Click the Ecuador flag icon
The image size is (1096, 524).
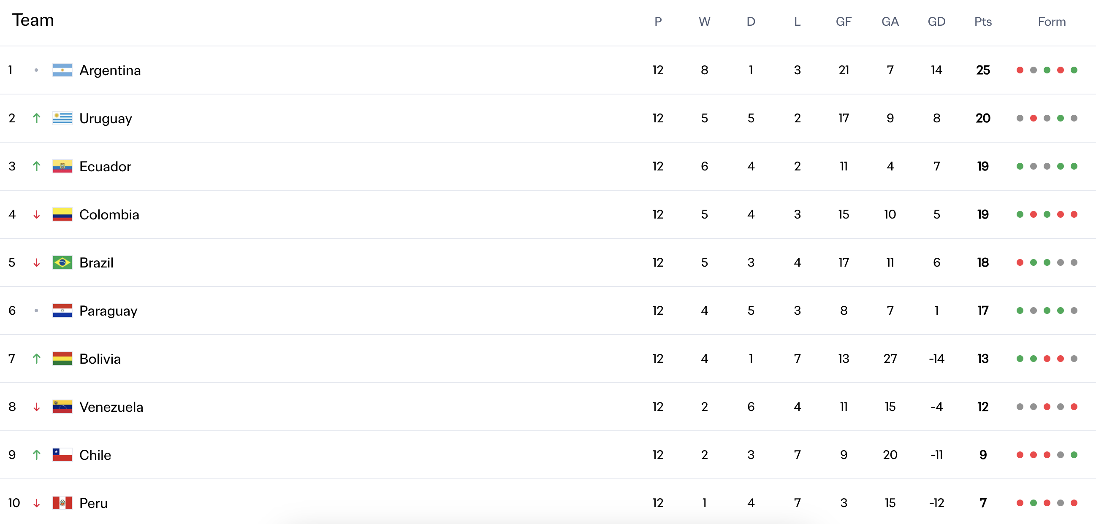[x=62, y=166]
